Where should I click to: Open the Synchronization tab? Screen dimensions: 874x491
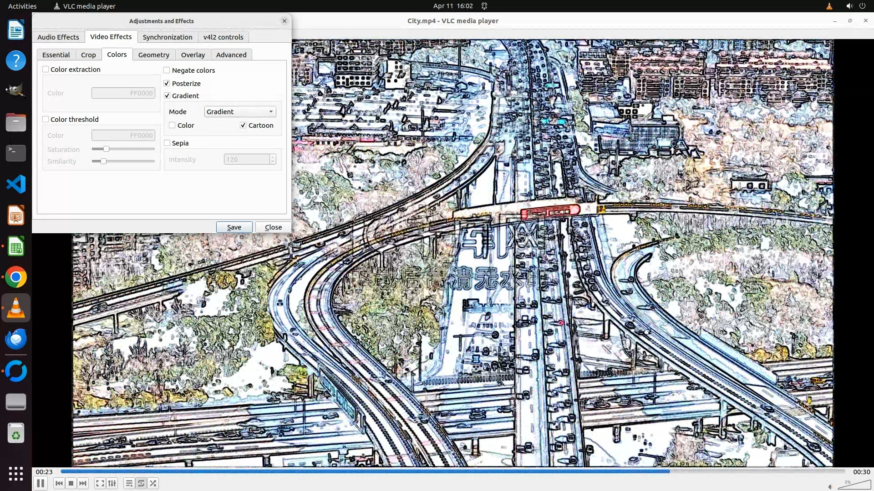168,37
